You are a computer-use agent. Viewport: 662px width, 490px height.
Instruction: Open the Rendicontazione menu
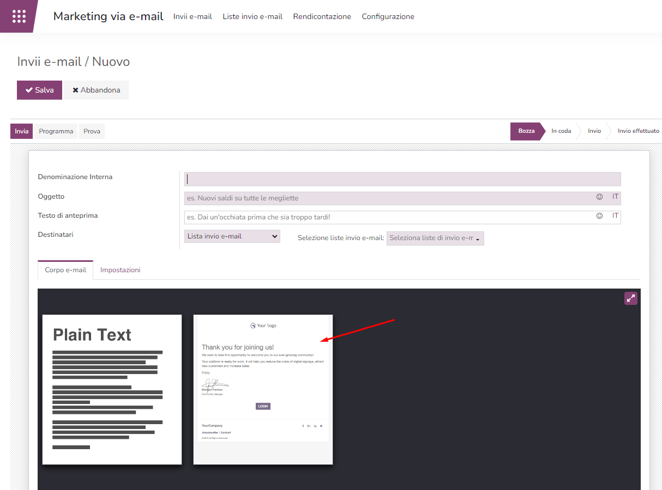(x=322, y=16)
